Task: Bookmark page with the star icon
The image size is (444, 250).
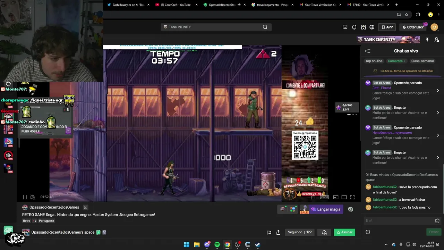Action: (407, 15)
